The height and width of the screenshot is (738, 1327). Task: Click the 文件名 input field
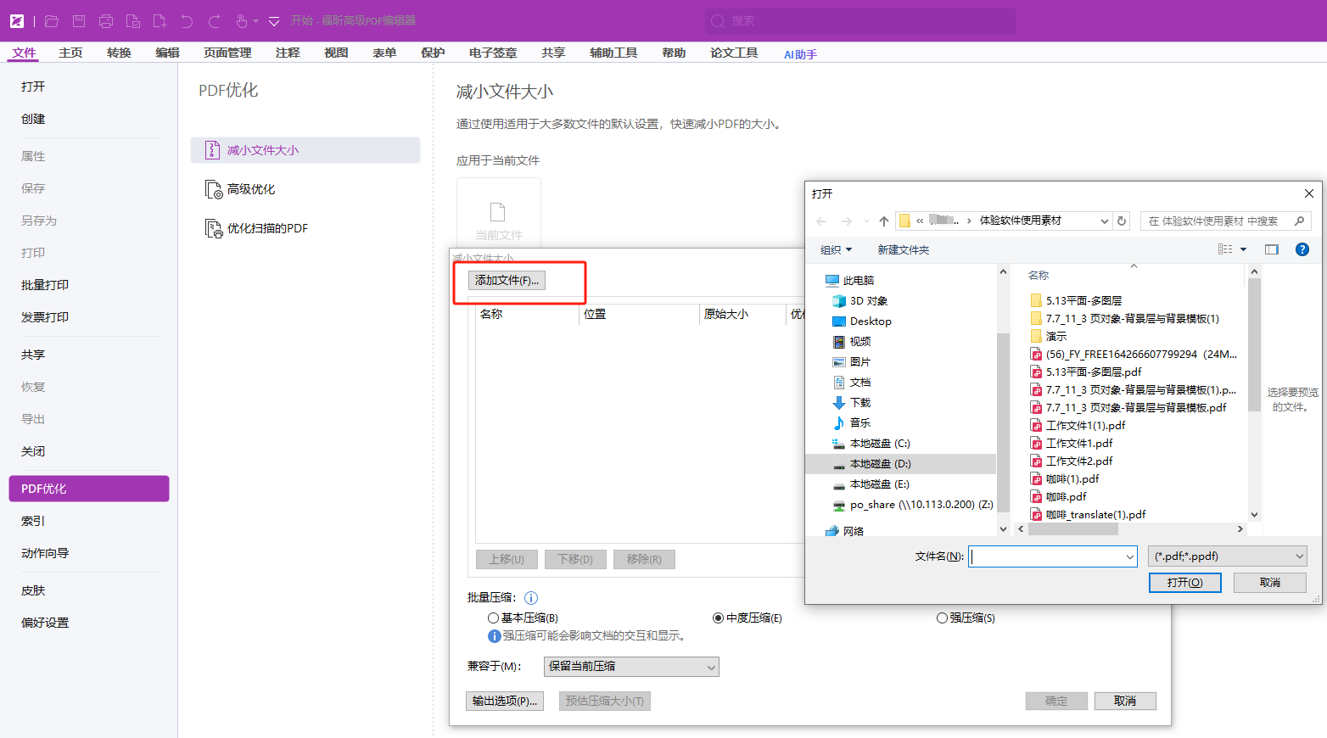click(1047, 556)
